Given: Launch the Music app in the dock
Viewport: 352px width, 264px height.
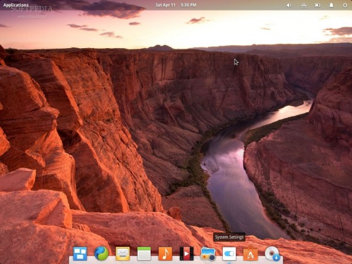Looking at the screenshot, I should pos(166,254).
